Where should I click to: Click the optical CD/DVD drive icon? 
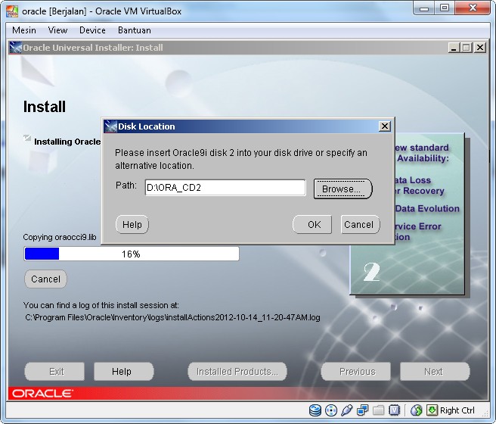pos(331,410)
